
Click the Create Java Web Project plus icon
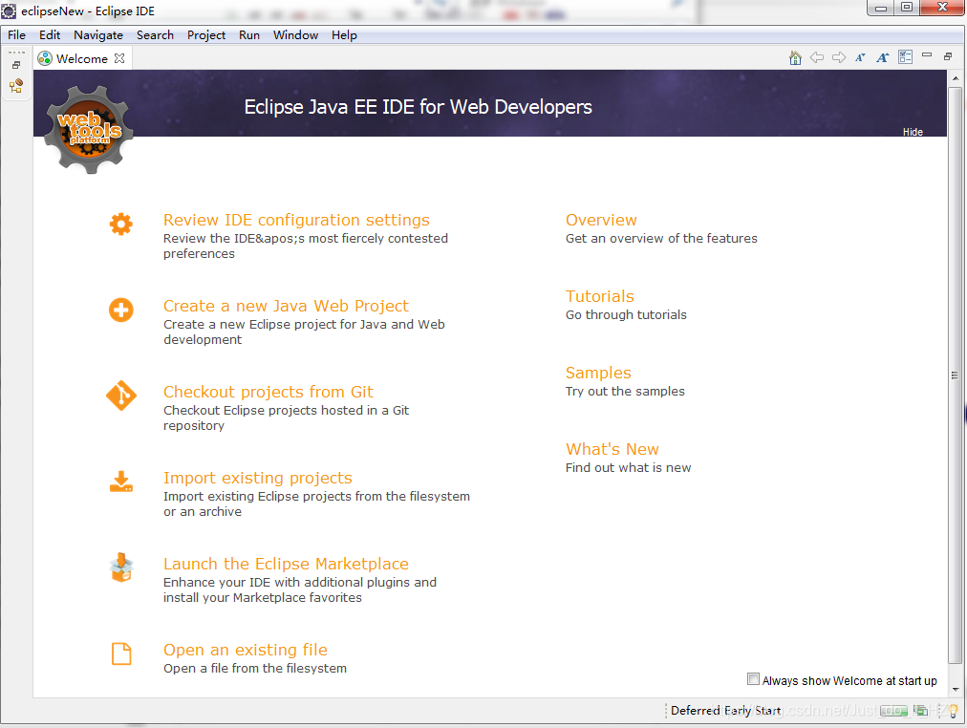[x=120, y=310]
